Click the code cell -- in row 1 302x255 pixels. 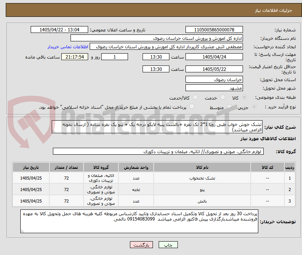tap(268, 178)
